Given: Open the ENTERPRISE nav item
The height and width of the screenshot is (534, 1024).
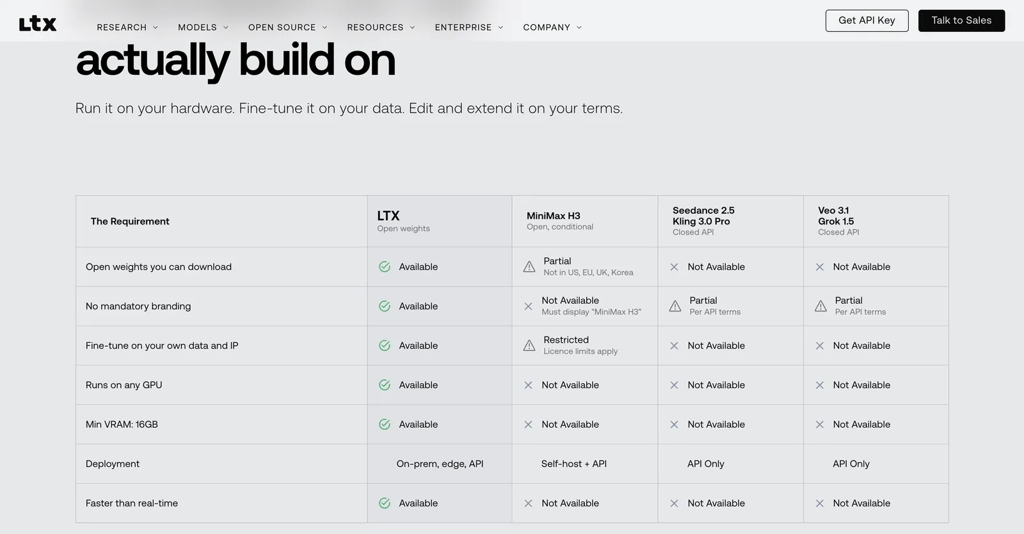Looking at the screenshot, I should [463, 27].
